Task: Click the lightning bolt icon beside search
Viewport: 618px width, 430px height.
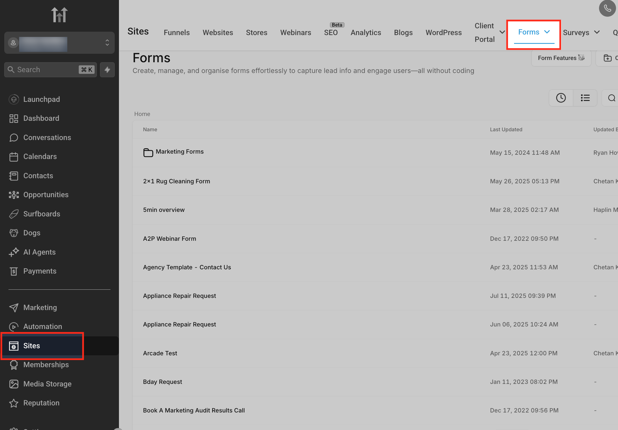Action: tap(107, 70)
